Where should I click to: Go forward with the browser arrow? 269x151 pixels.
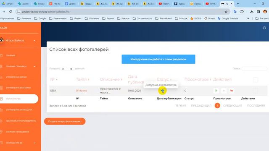pos(4,12)
